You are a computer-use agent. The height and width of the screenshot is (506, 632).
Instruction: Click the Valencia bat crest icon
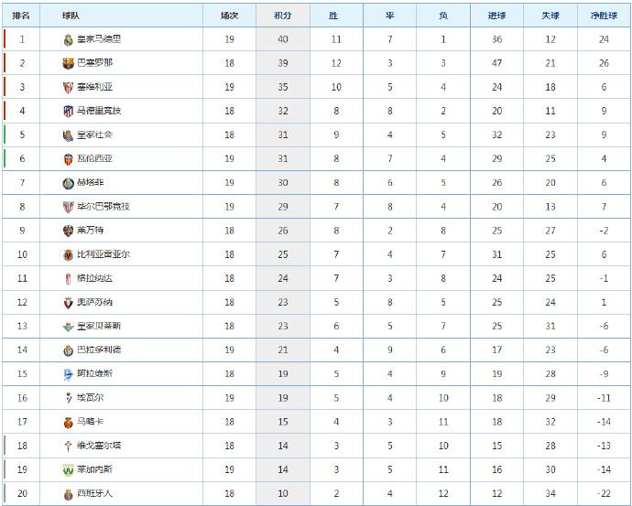(68, 159)
